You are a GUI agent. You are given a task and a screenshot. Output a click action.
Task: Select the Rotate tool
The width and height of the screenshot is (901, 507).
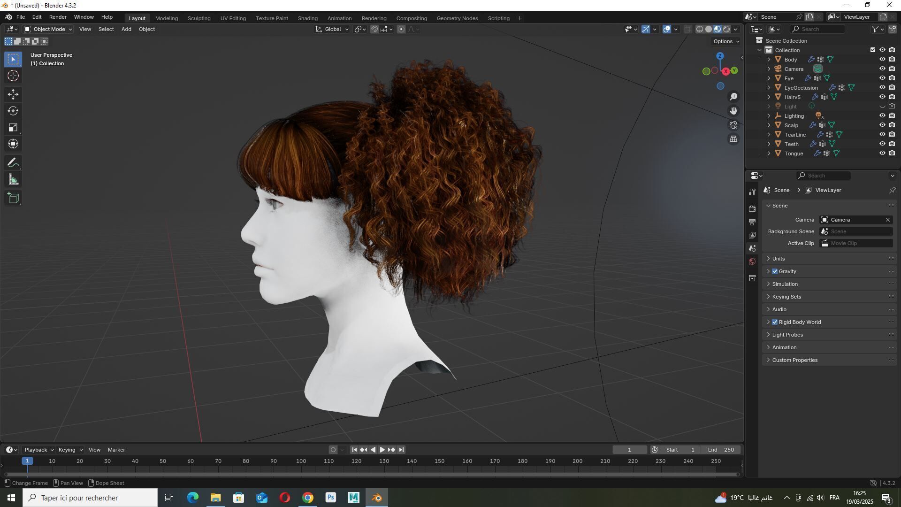coord(13,111)
